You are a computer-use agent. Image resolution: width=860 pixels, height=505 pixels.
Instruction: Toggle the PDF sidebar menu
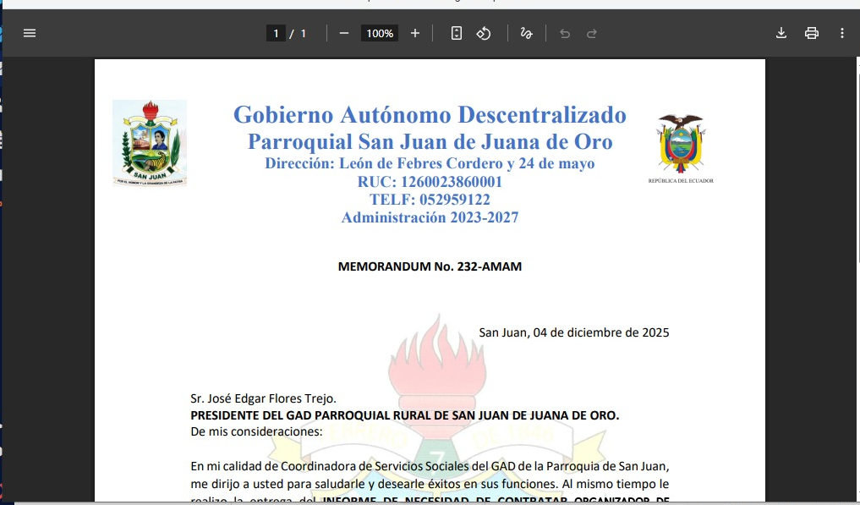point(30,33)
